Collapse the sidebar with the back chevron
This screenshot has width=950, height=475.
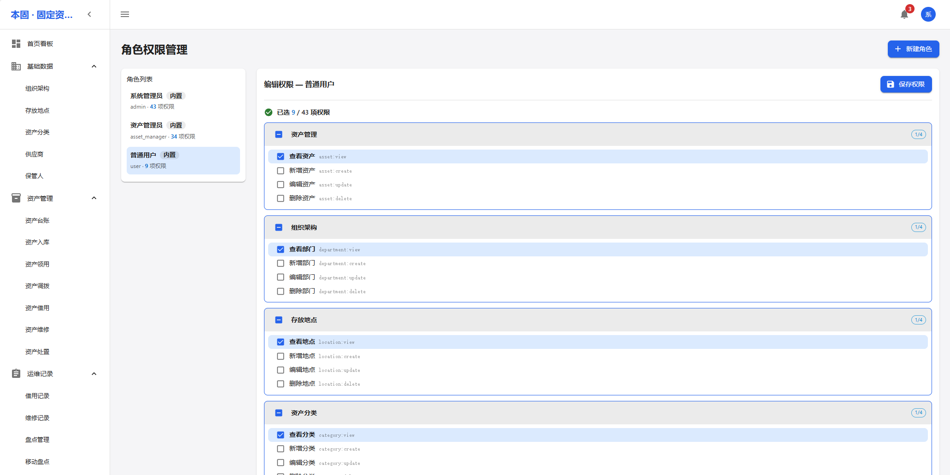89,14
